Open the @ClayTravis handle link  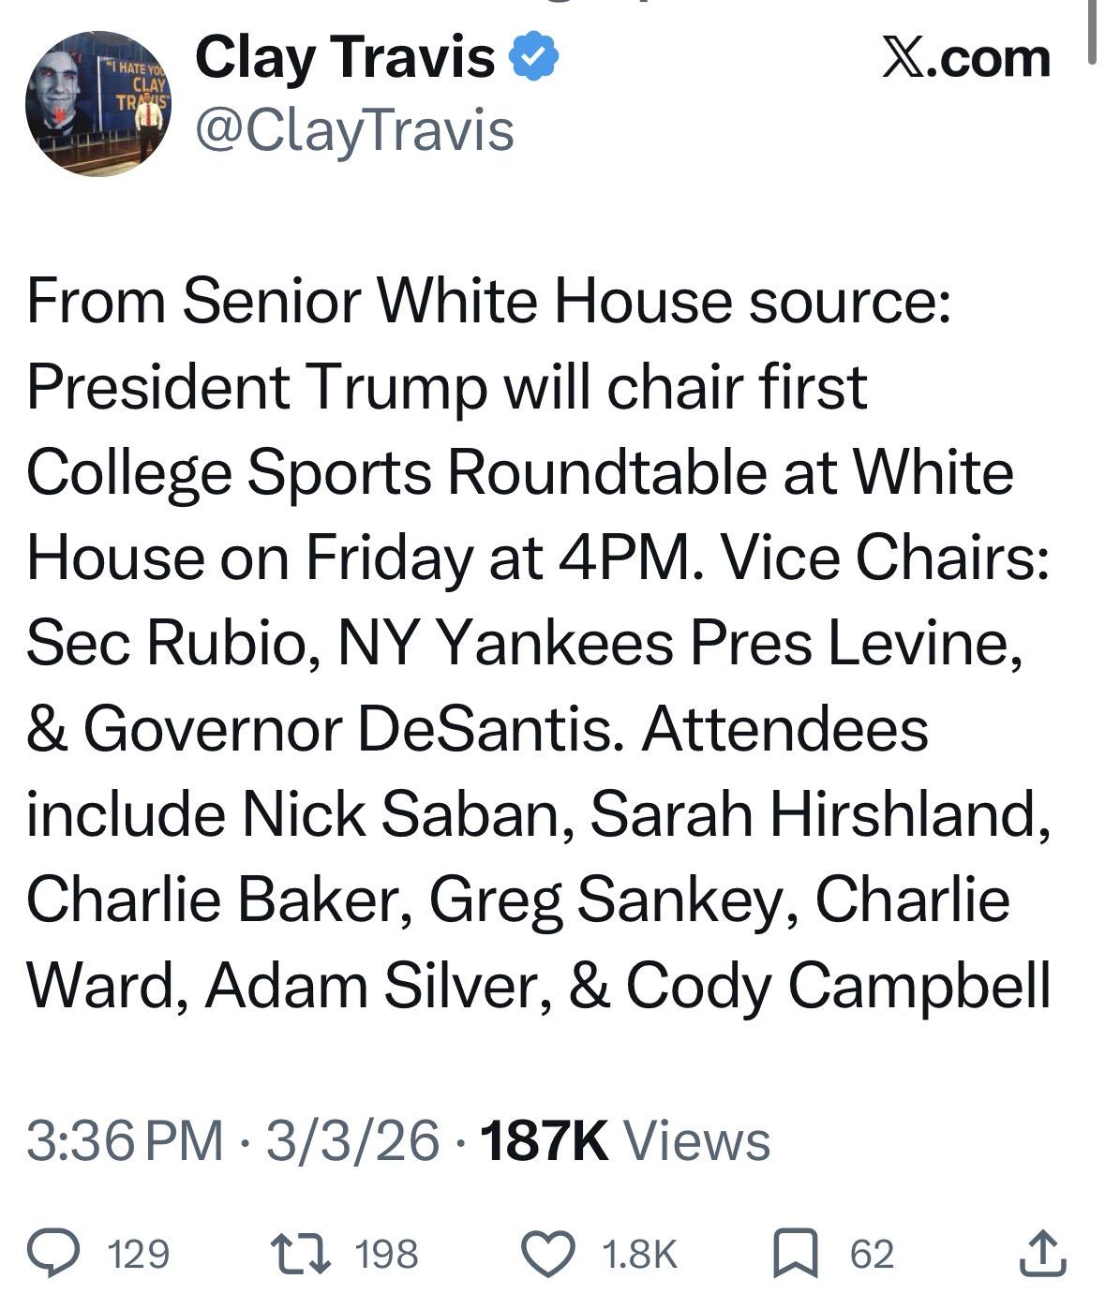[354, 130]
